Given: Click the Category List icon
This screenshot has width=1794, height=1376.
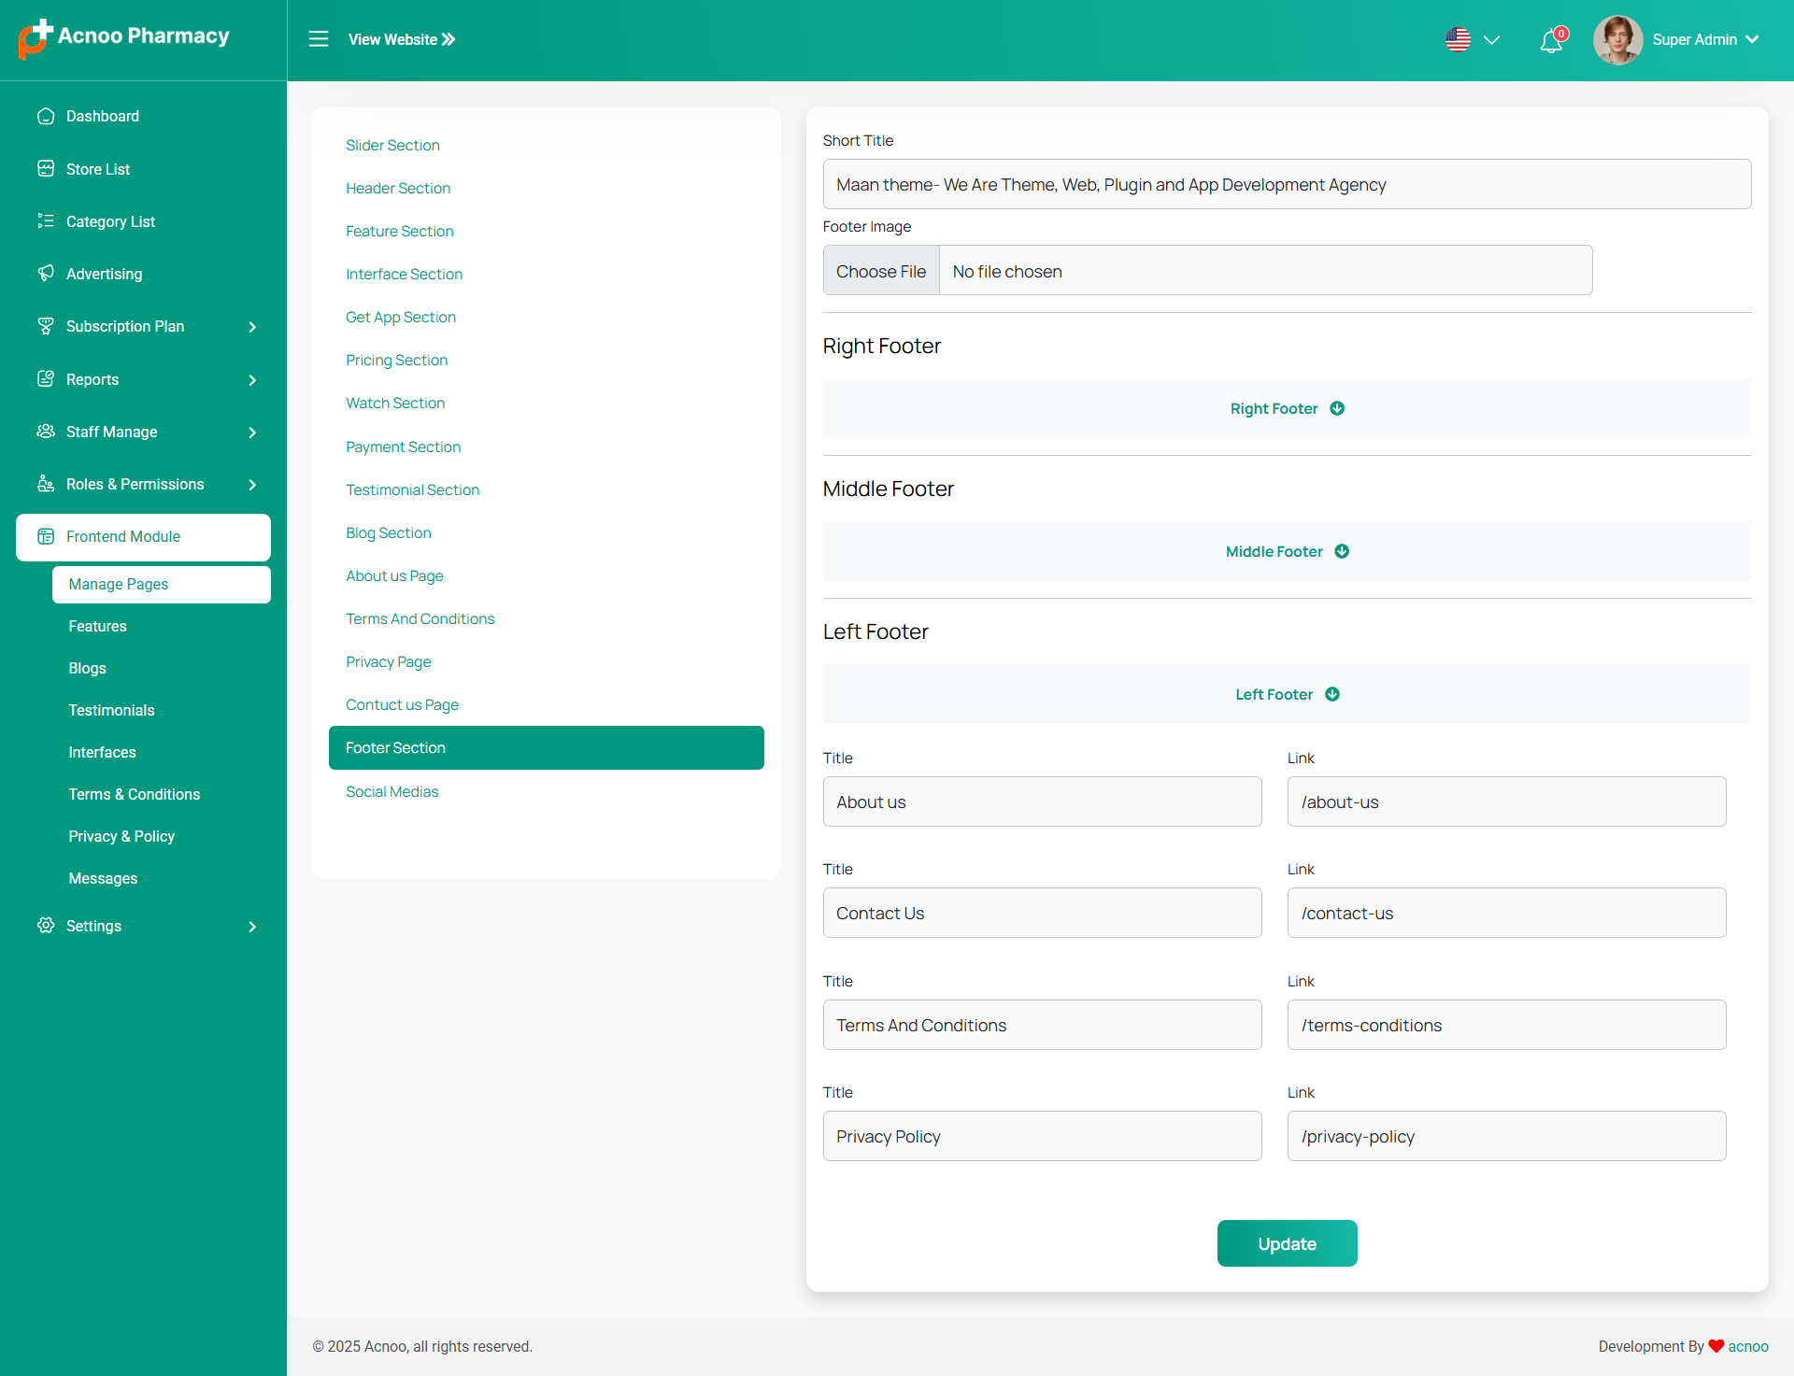Looking at the screenshot, I should point(46,221).
